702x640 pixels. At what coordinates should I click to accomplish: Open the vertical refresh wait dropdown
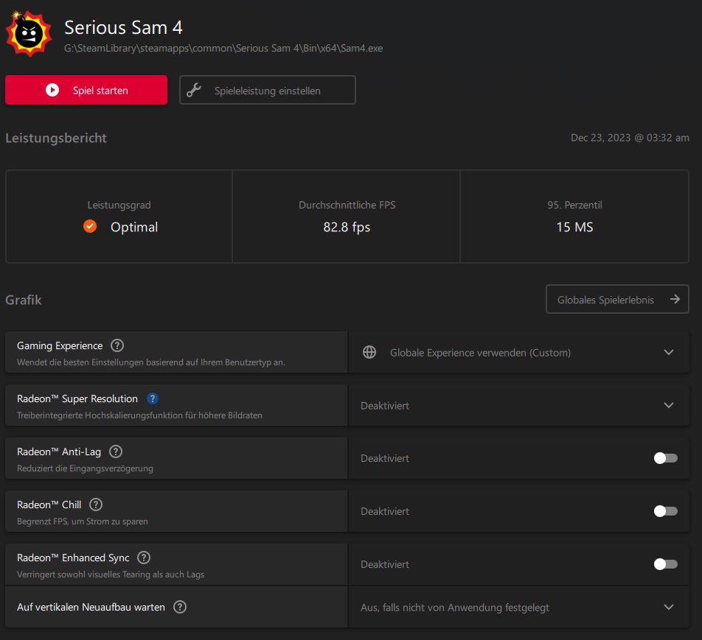pos(519,607)
